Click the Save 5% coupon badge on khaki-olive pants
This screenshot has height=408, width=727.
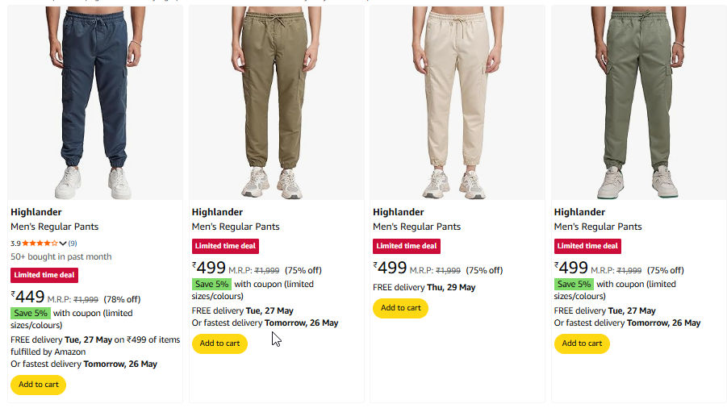[x=211, y=284]
